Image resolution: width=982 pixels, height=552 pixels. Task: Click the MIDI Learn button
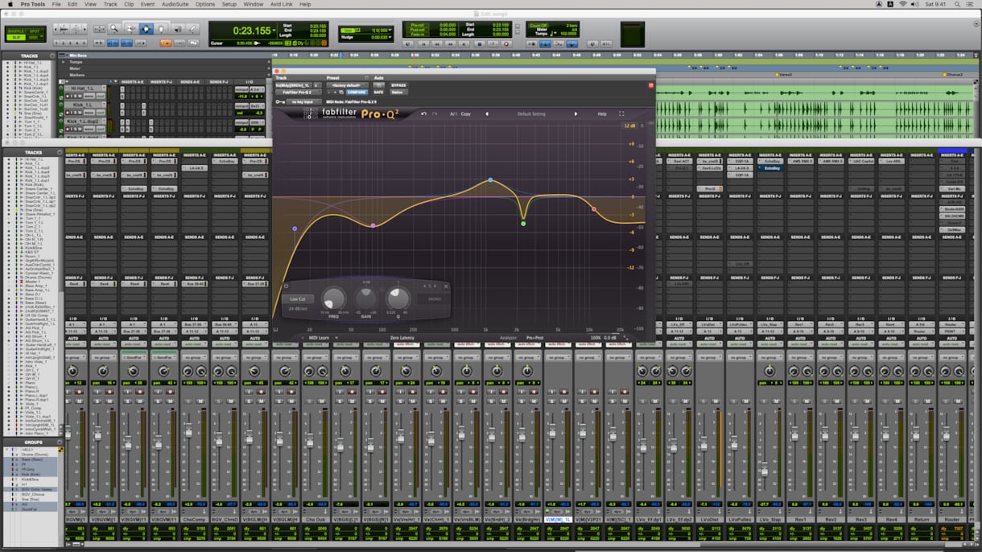(x=318, y=338)
